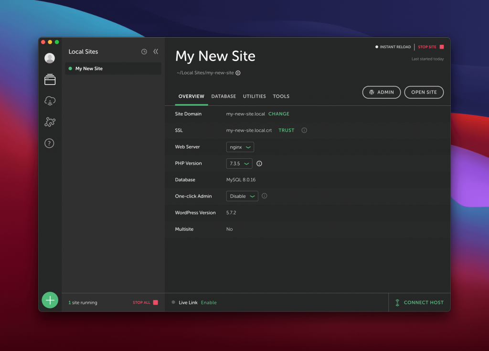Click the Live Link status dot

pyautogui.click(x=173, y=302)
